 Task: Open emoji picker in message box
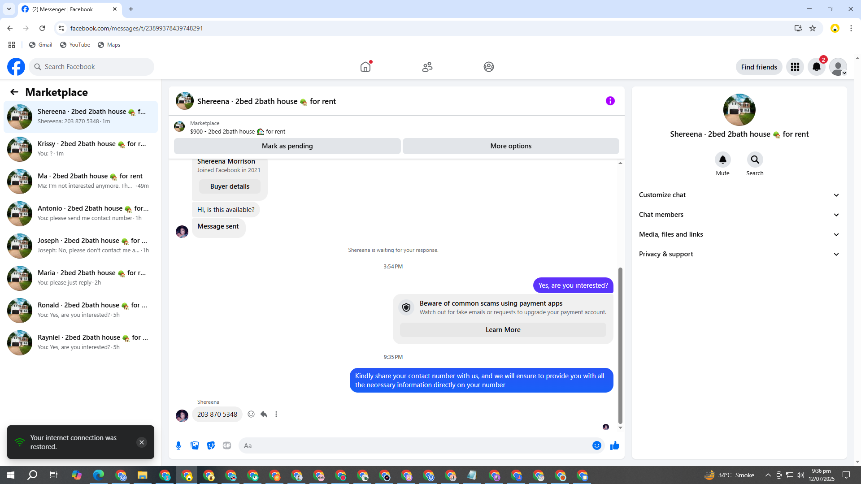(596, 445)
